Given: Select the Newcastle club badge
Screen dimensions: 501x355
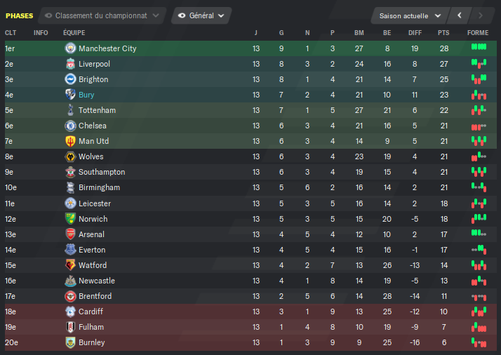Looking at the screenshot, I should [x=70, y=281].
